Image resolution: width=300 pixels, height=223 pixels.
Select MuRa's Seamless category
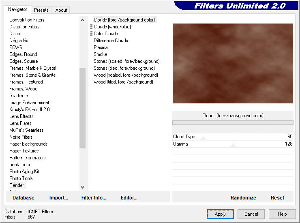click(26, 130)
